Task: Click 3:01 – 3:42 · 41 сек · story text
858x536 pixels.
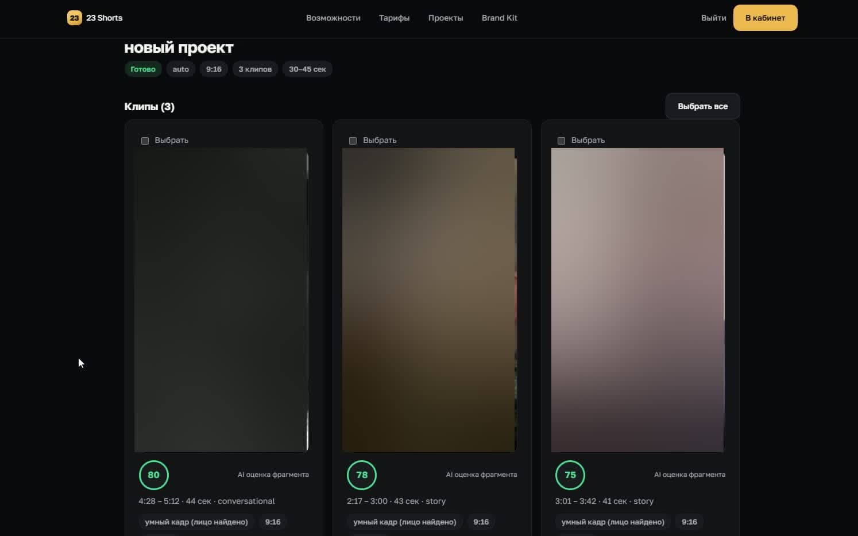Action: tap(604, 501)
